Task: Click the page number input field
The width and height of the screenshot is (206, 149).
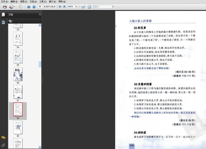Action: coord(41,7)
